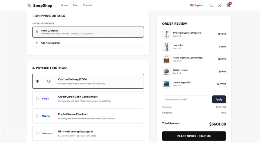Image resolution: width=260 pixels, height=143 pixels.
Task: Click the $51.96 price
Action: 223,47
